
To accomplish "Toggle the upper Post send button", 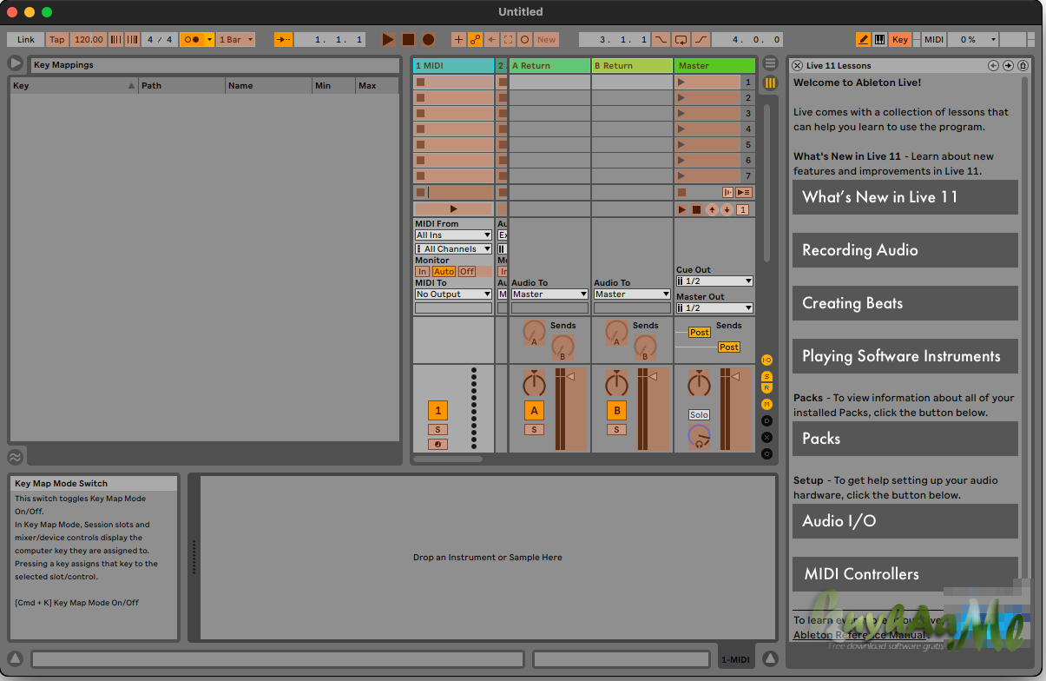I will [700, 333].
